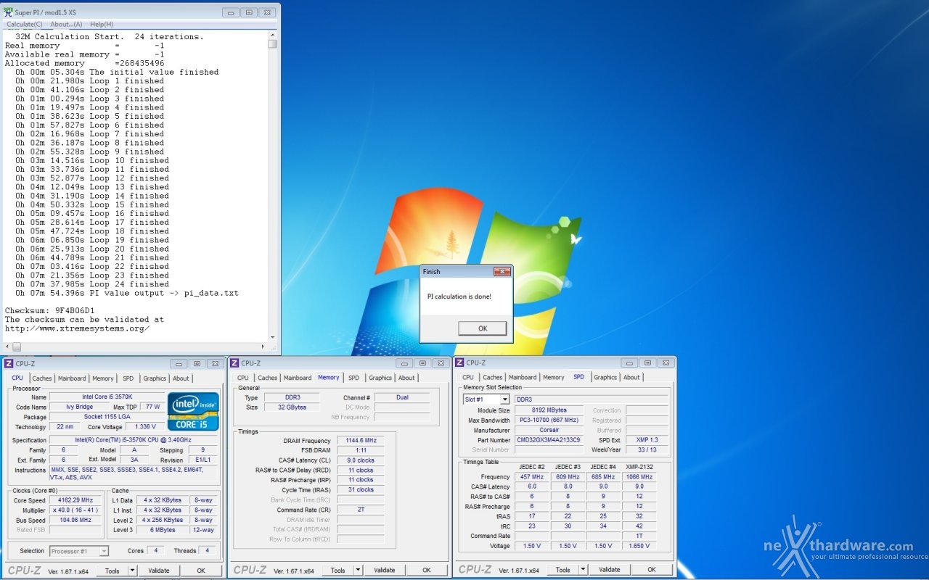
Task: Select About tab in the SPD CPU-Z window
Action: pyautogui.click(x=631, y=377)
